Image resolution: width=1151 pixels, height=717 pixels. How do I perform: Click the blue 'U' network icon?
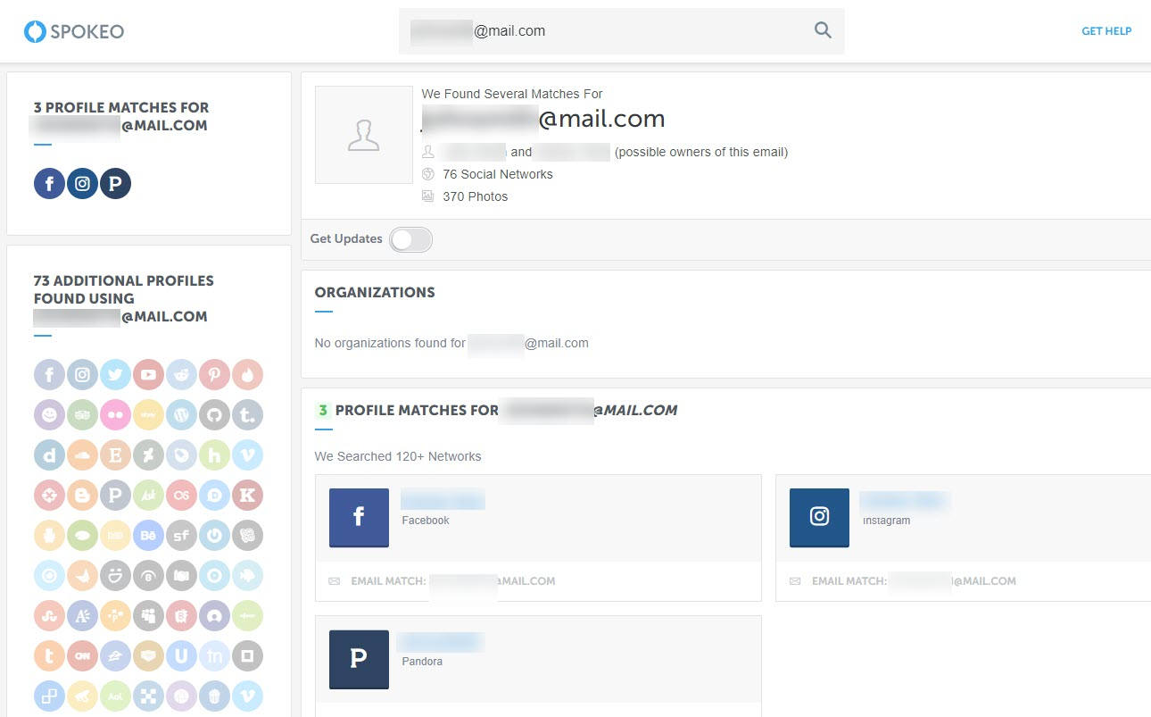click(x=181, y=656)
